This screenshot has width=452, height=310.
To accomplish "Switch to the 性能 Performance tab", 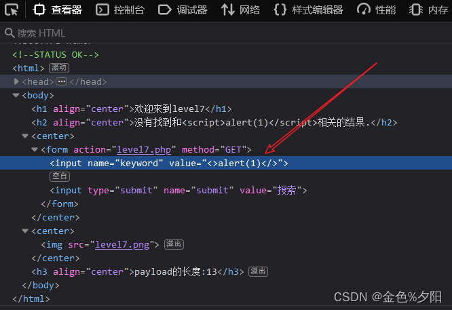I will 376,9.
